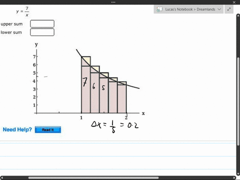Viewport: 240px width, 180px height.
Task: Expand the Lucas's Notebook > Dreamlands location dropdown
Action: 219,9
